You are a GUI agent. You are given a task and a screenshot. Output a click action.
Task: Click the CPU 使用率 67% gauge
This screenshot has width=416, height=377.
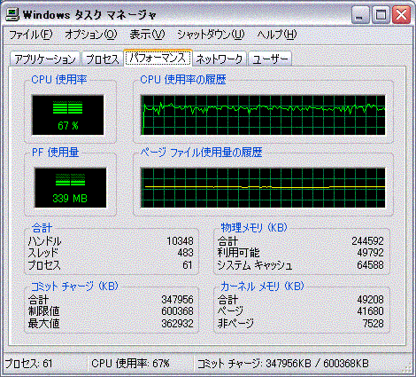68,114
